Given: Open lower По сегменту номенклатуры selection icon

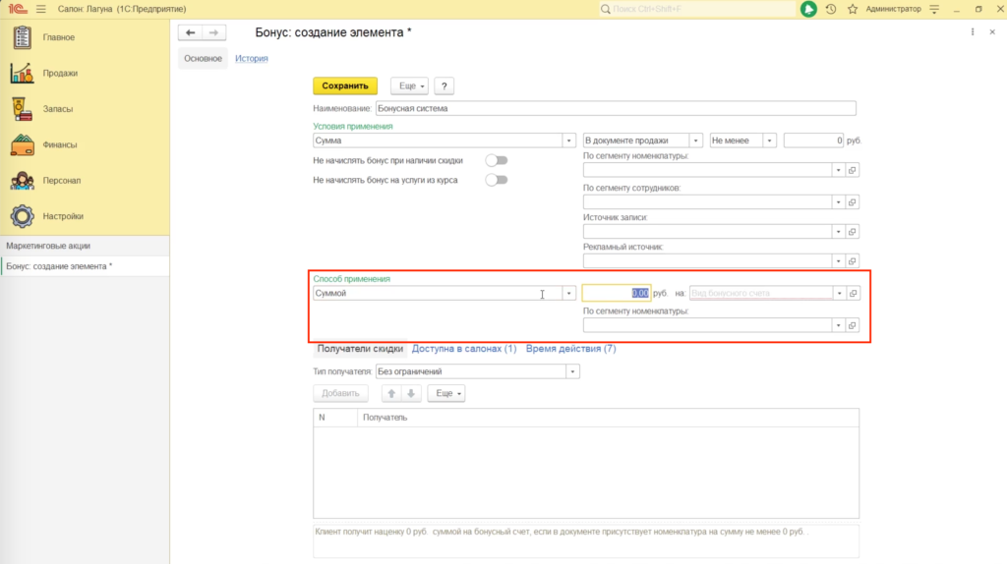Looking at the screenshot, I should (853, 325).
